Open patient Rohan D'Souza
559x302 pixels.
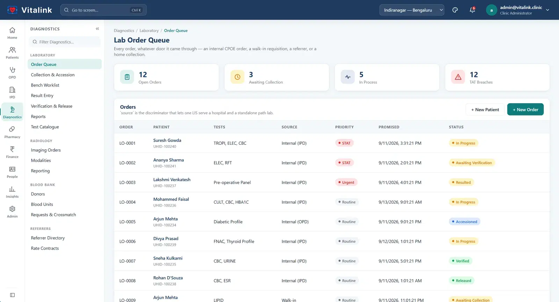tap(168, 278)
